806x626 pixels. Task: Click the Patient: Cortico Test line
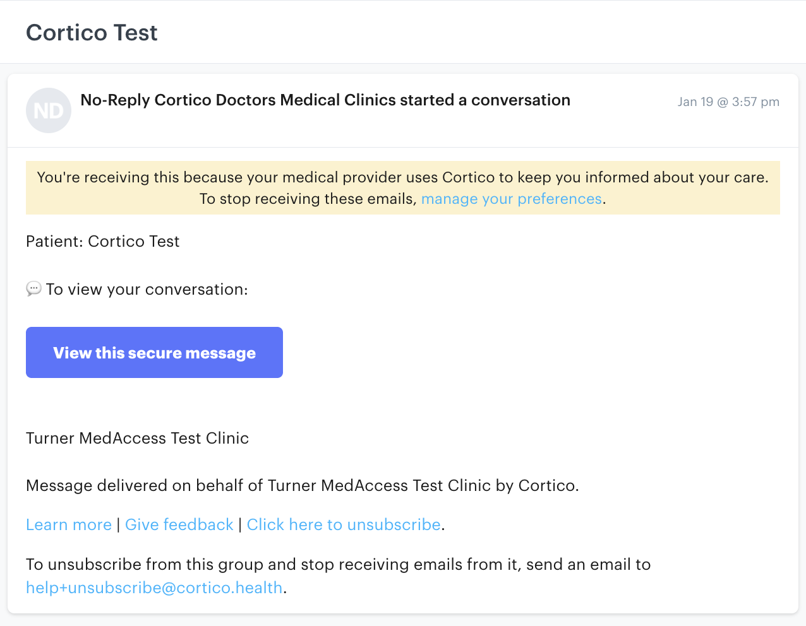(102, 241)
